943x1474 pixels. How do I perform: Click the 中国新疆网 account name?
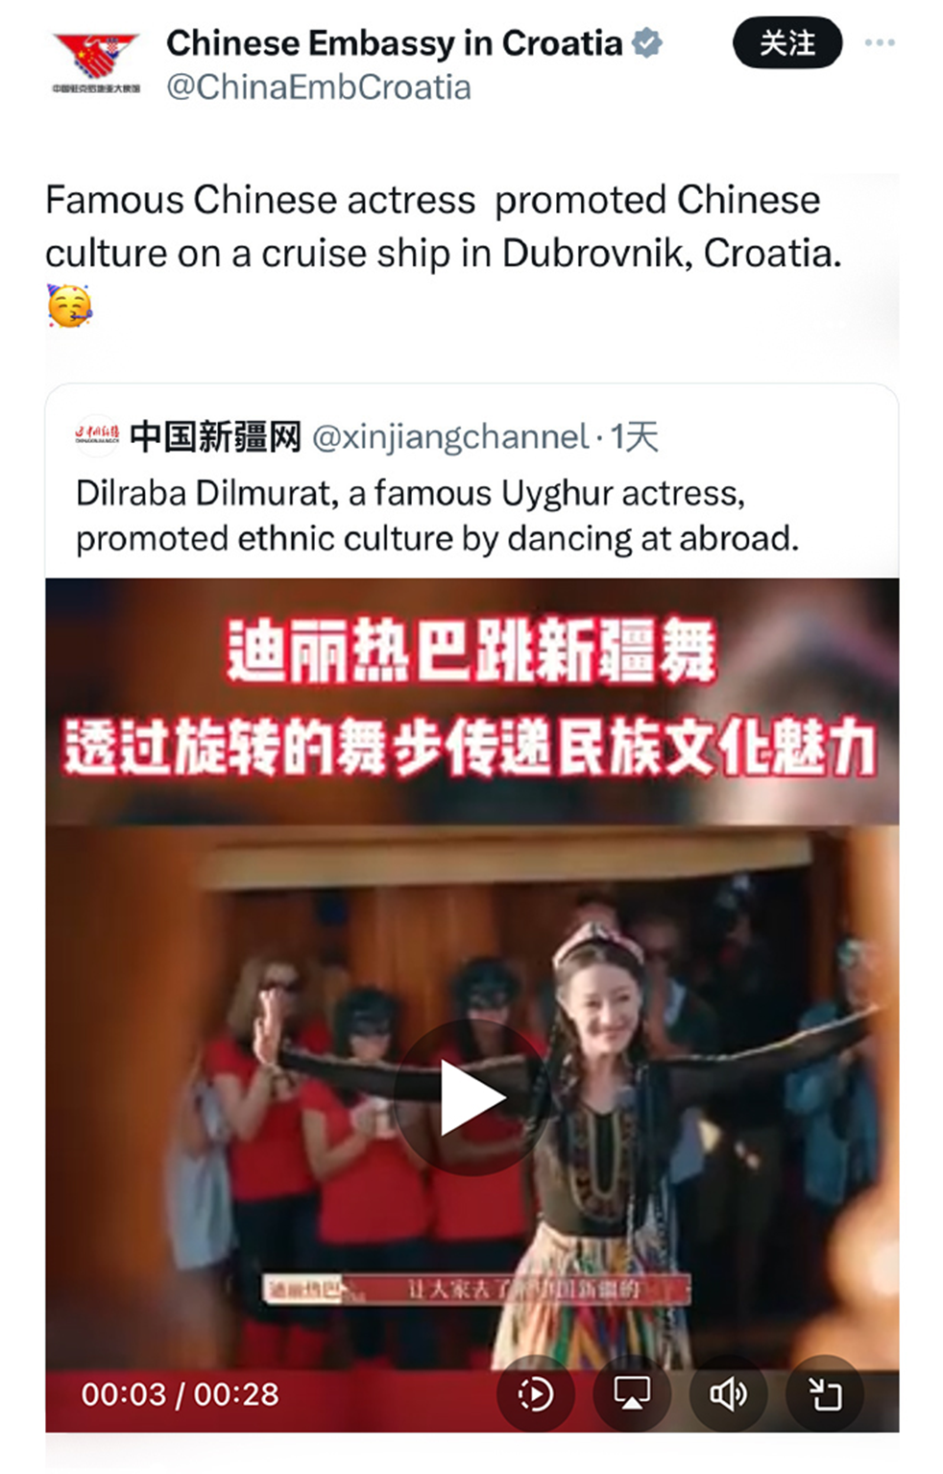pyautogui.click(x=216, y=436)
